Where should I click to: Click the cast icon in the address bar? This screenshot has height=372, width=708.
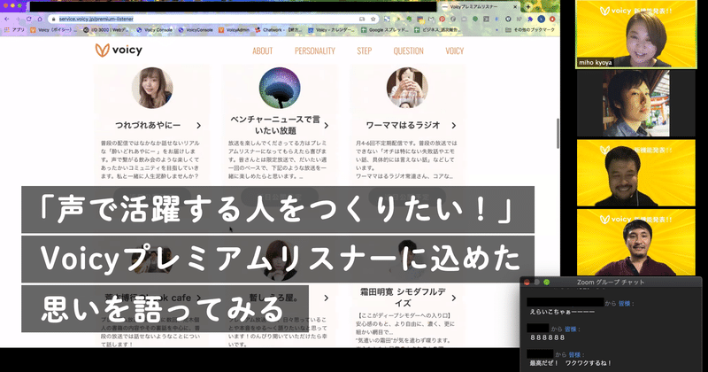pos(362,19)
